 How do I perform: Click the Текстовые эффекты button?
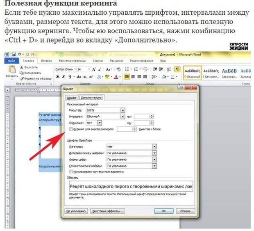108,211
